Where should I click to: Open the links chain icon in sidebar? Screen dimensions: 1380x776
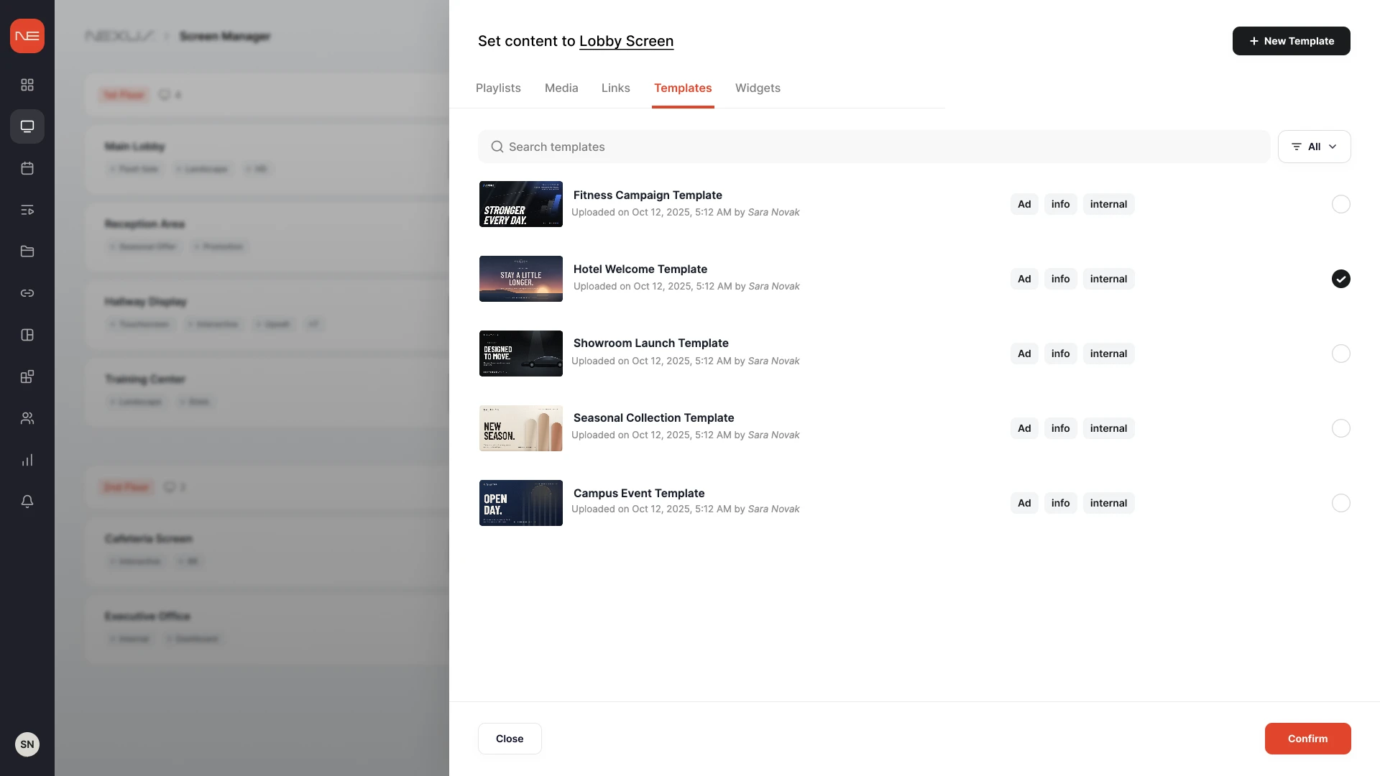coord(27,293)
